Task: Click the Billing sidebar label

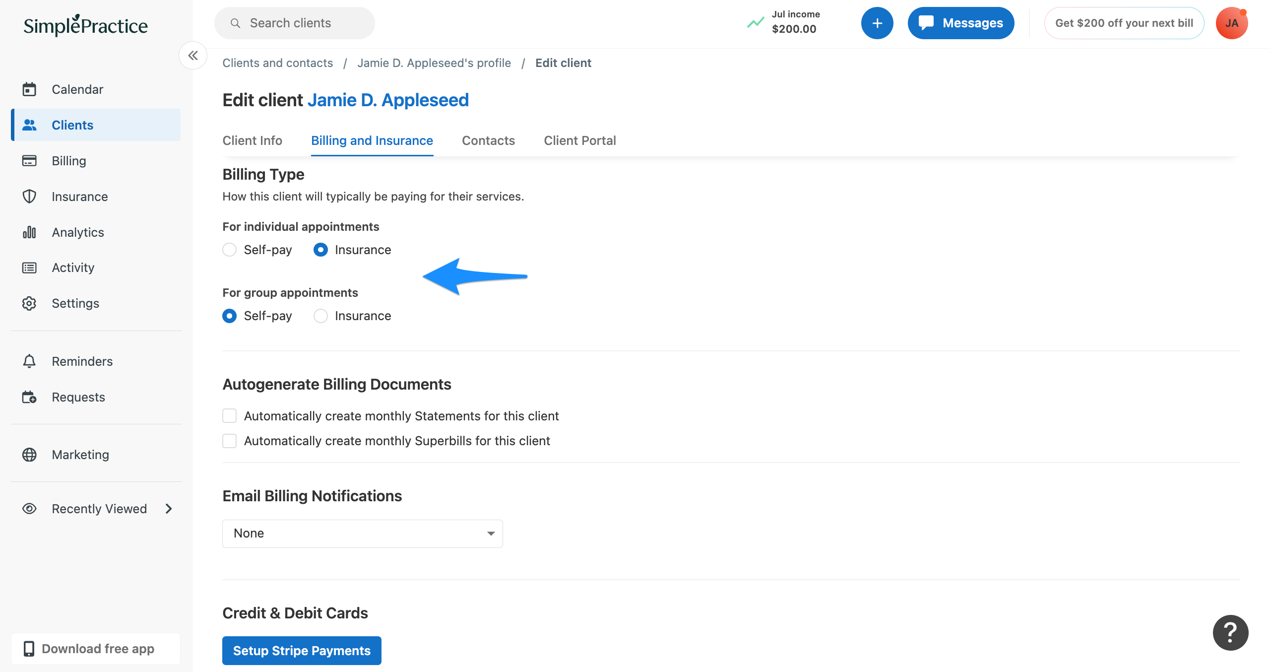Action: (x=69, y=161)
